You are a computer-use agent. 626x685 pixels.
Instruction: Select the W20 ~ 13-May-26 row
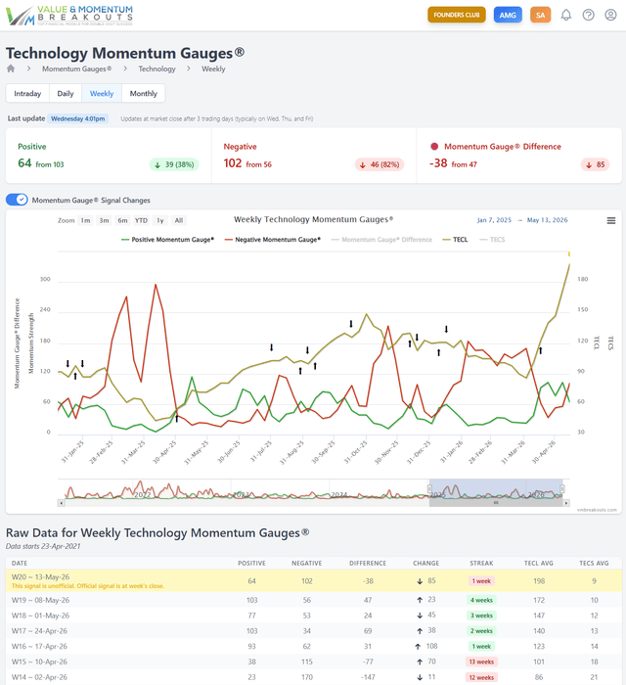tap(313, 581)
